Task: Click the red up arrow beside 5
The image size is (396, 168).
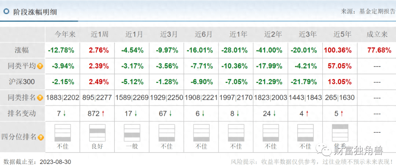Action: [x=342, y=114]
